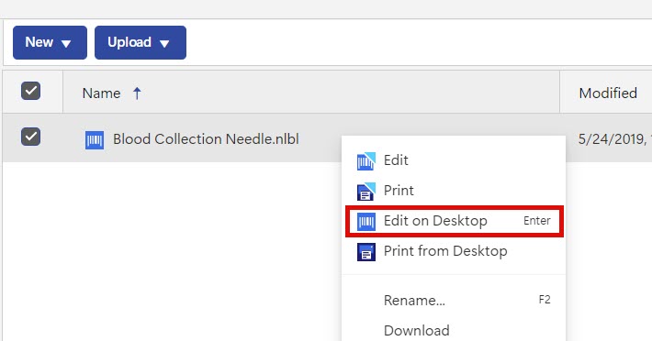This screenshot has width=652, height=341.
Task: Choose Download from the context menu
Action: point(454,330)
